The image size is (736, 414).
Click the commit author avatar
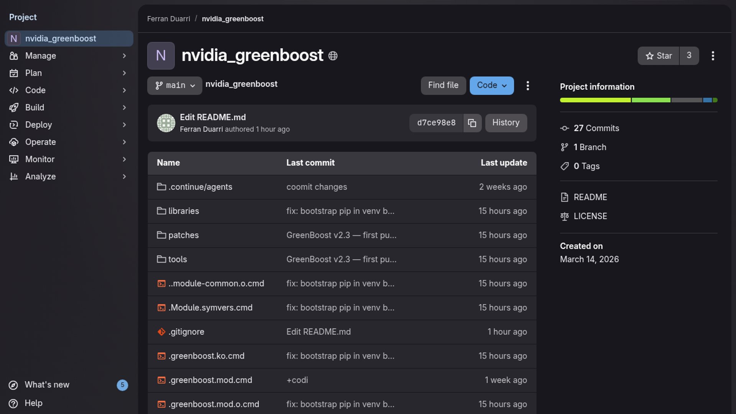[x=166, y=123]
